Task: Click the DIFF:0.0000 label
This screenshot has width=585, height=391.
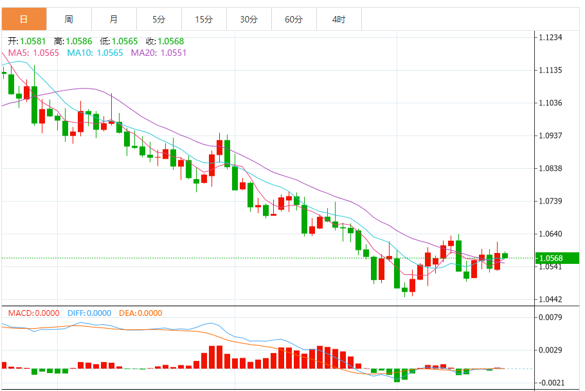Action: point(89,313)
